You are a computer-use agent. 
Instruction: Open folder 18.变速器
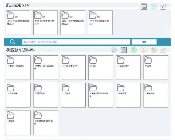tap(73, 95)
